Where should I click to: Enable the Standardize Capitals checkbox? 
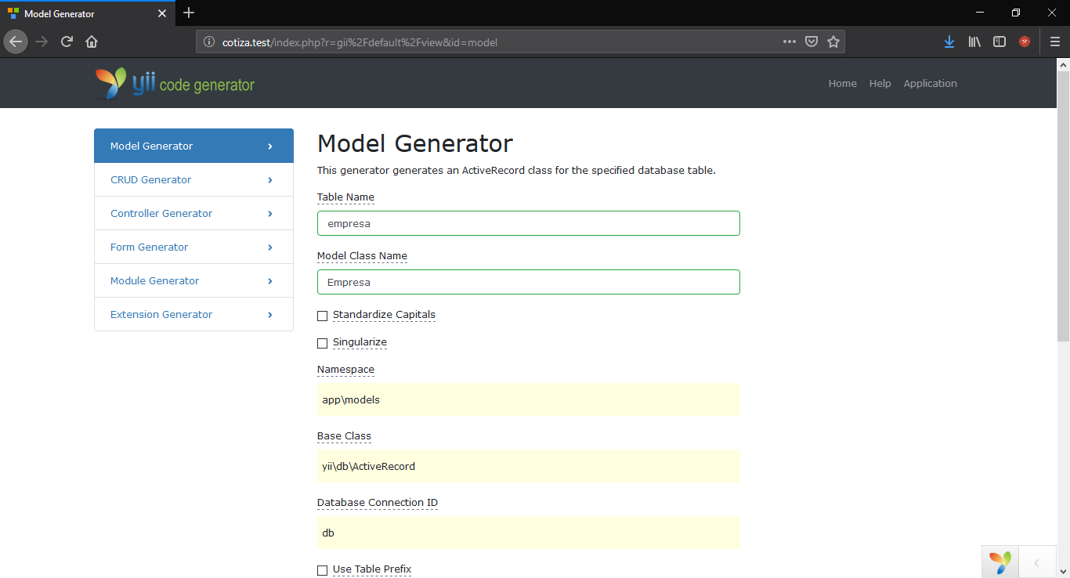click(322, 316)
